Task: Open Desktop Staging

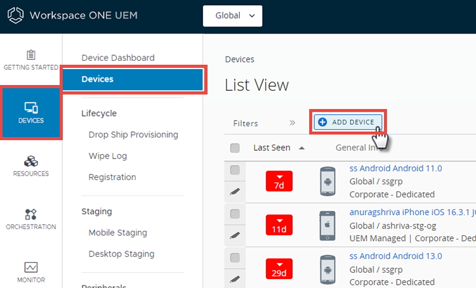Action: (121, 254)
